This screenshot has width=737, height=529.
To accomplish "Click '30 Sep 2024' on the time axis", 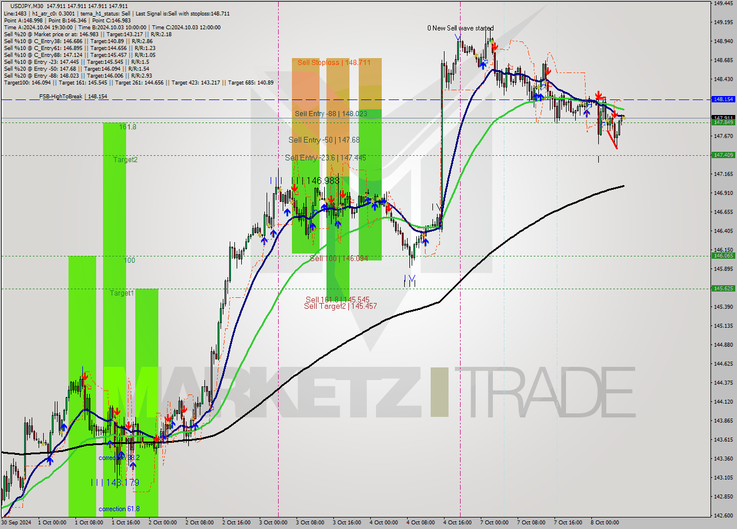I will click(16, 523).
